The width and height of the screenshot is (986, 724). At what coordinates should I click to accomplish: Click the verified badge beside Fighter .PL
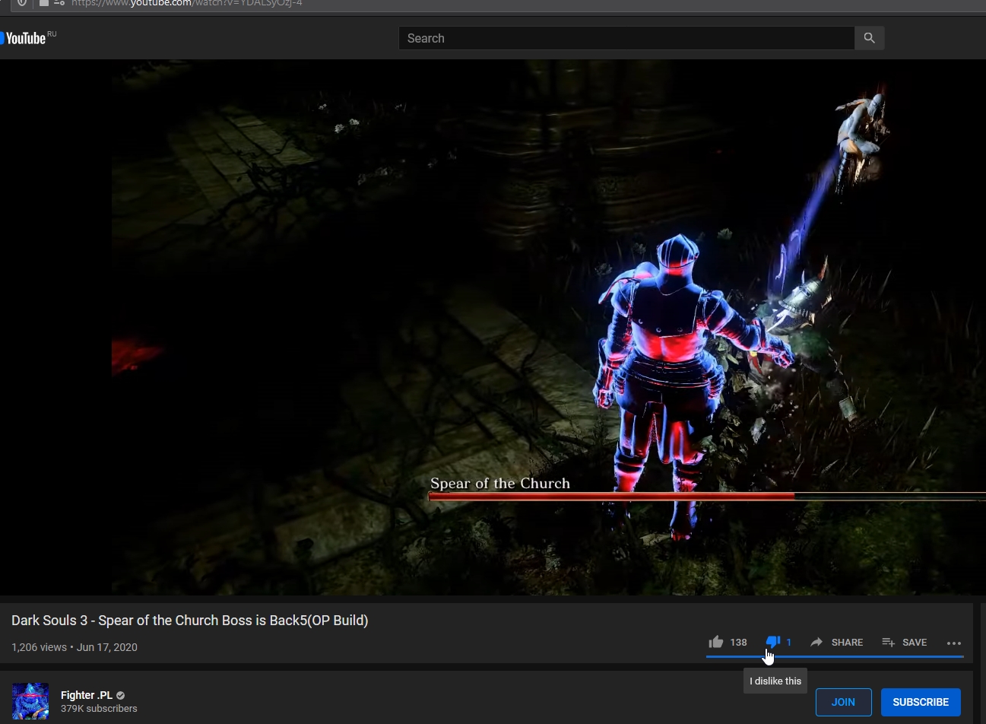click(x=121, y=695)
